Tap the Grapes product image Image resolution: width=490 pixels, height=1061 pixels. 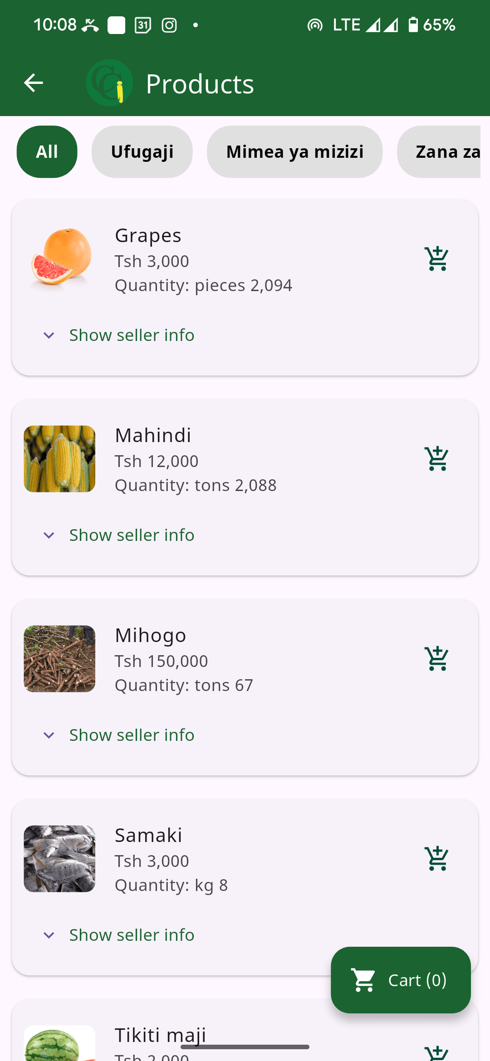(60, 259)
